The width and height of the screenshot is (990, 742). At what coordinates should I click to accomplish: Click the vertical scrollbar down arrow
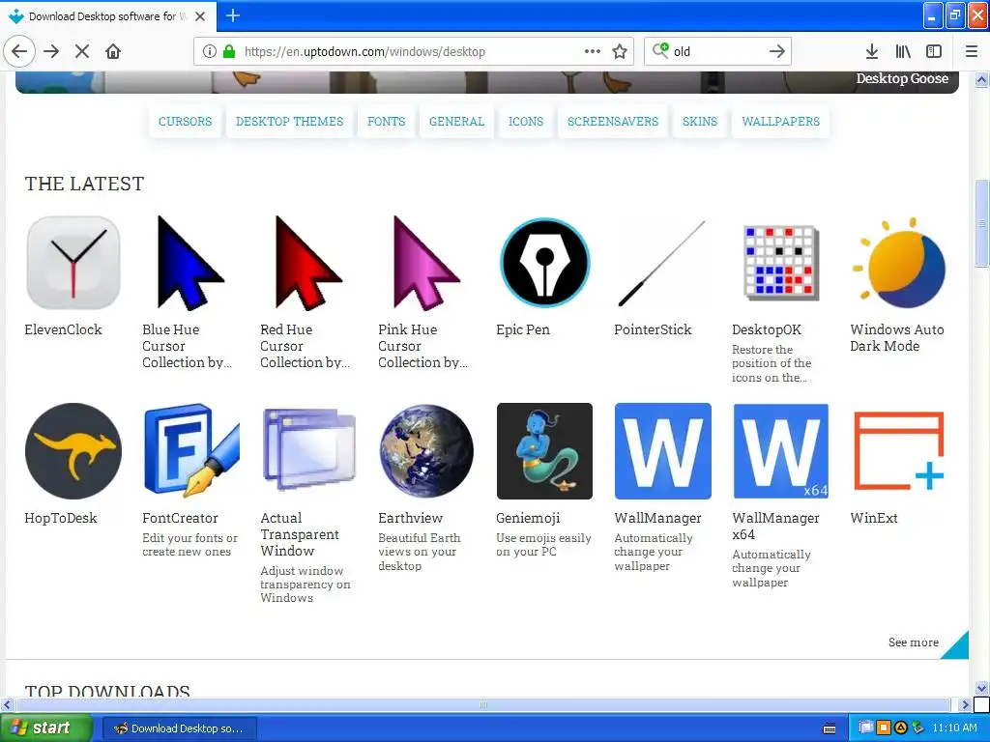point(982,688)
